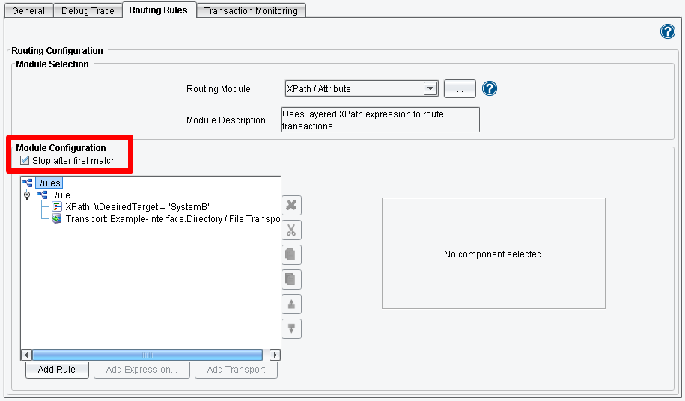This screenshot has height=401, width=685.
Task: Select the XPath DesiredTarget expression item
Action: tap(138, 207)
